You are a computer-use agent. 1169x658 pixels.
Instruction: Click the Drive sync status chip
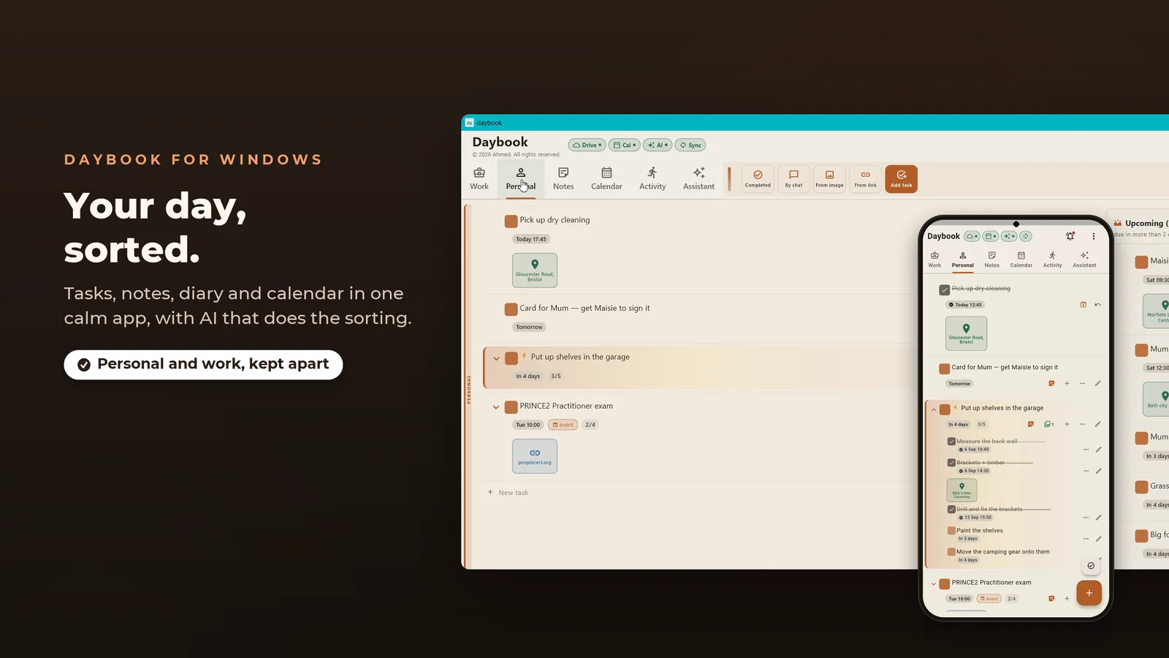[587, 145]
